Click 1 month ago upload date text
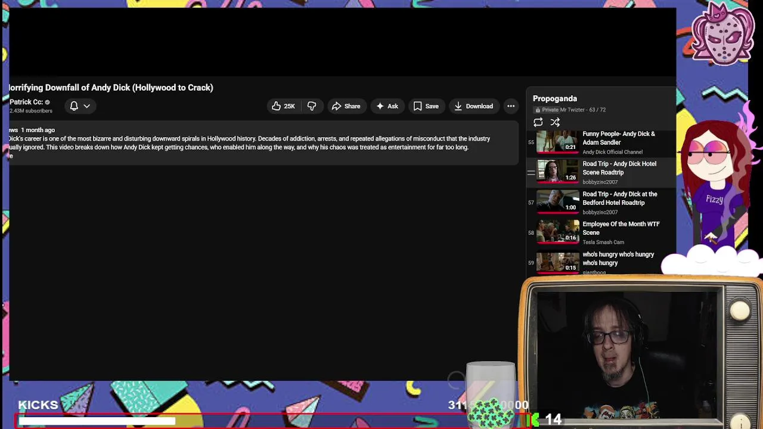Screen dimensions: 763x429 tap(38, 130)
